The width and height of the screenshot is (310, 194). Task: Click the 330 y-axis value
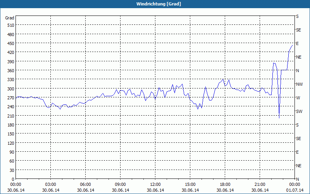coord(11,80)
